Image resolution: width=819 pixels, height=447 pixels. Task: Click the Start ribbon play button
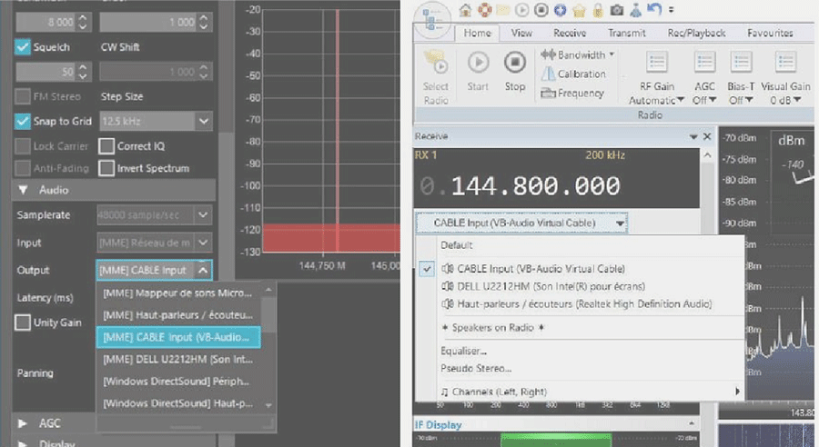[478, 62]
